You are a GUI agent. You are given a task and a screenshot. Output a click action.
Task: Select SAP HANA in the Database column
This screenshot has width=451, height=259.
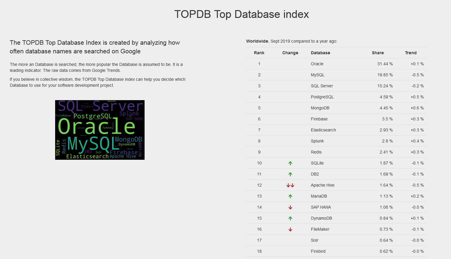(x=321, y=207)
